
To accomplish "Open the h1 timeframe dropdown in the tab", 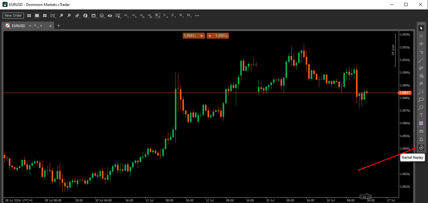I will (41, 26).
